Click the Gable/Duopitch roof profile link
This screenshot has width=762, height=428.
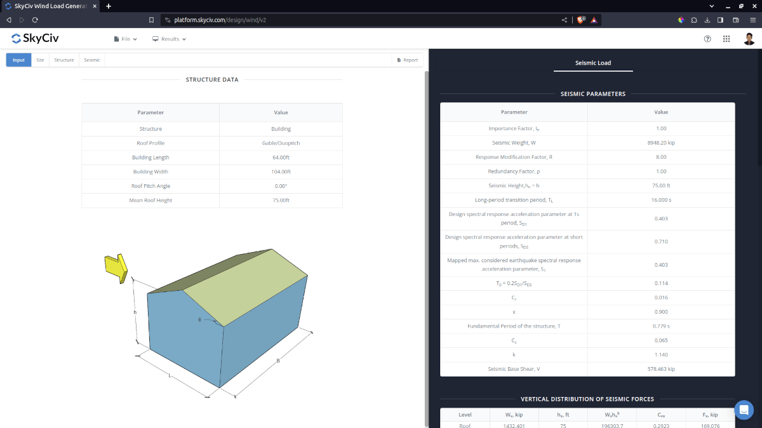[281, 143]
